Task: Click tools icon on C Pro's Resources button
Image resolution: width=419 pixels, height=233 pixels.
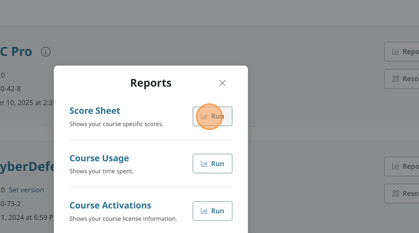Action: tap(395, 79)
